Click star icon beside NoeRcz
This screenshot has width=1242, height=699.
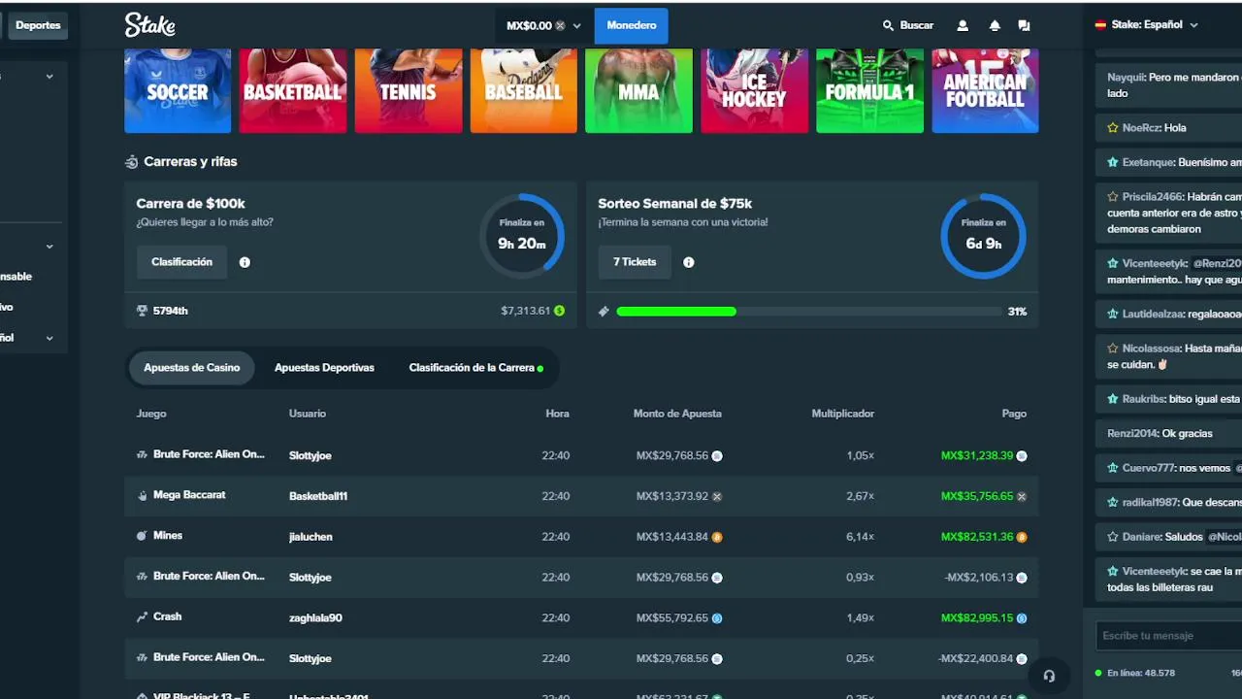tap(1113, 128)
